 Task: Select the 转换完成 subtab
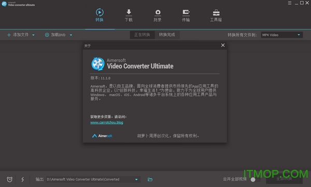[167, 35]
